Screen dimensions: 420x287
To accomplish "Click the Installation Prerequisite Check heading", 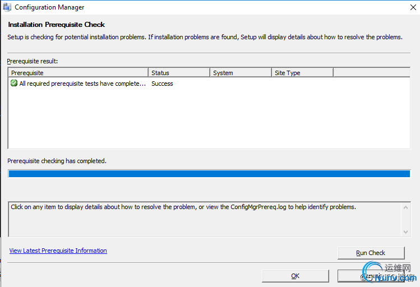I will pos(56,25).
